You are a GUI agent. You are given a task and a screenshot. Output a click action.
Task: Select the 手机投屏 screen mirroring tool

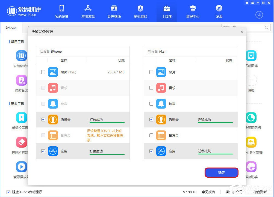click(x=21, y=117)
